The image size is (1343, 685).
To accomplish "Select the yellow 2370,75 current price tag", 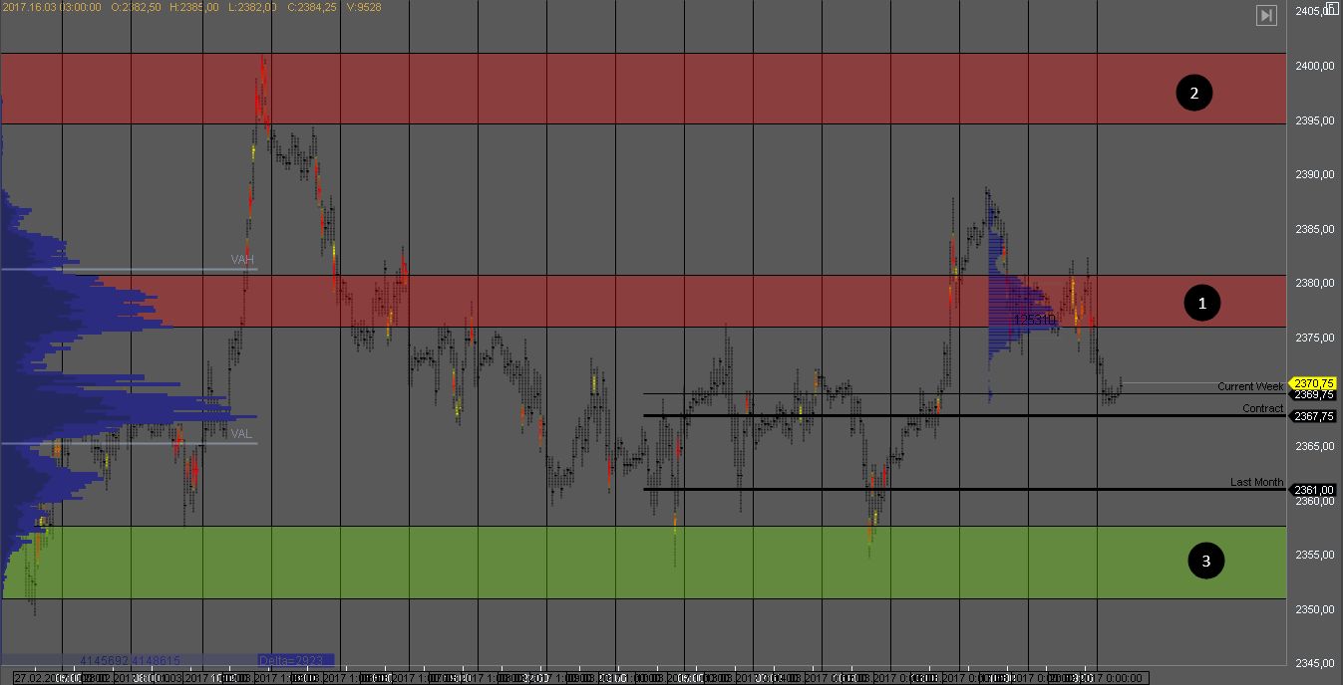I will [x=1314, y=382].
